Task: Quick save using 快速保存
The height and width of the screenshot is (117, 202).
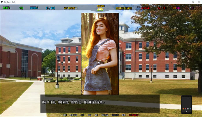Action: [105, 115]
